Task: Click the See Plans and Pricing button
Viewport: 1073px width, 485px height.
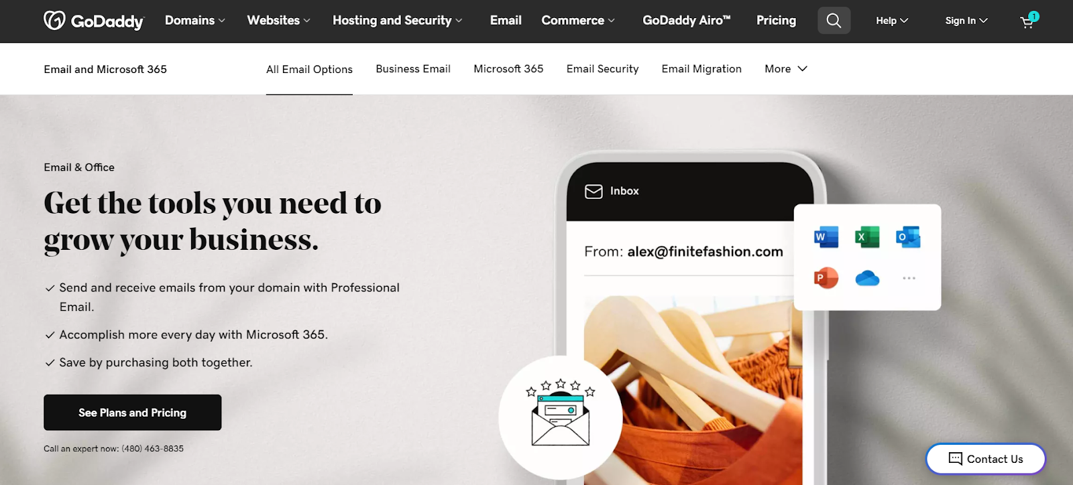Action: pyautogui.click(x=133, y=413)
